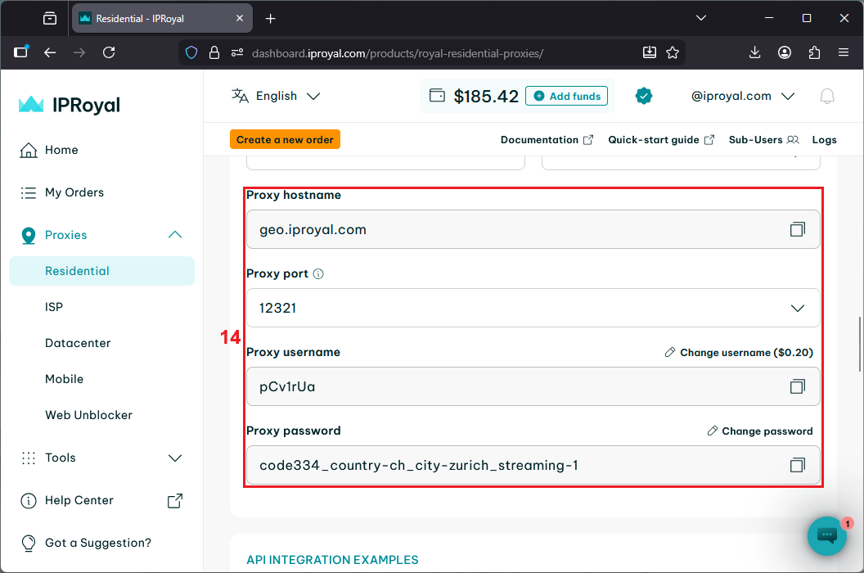Click the Proxy port info icon
The height and width of the screenshot is (573, 864).
click(318, 274)
